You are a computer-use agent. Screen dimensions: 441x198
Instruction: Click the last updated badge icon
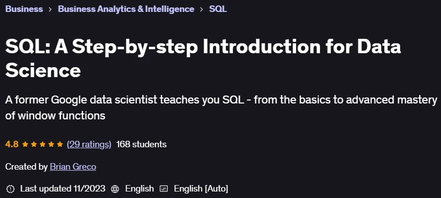point(10,189)
